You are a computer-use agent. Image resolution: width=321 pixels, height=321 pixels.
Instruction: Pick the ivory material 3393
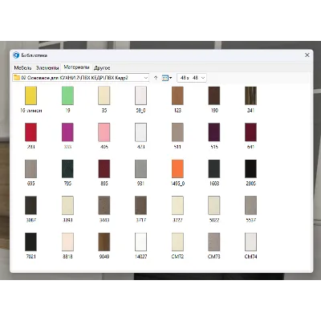coord(67,205)
